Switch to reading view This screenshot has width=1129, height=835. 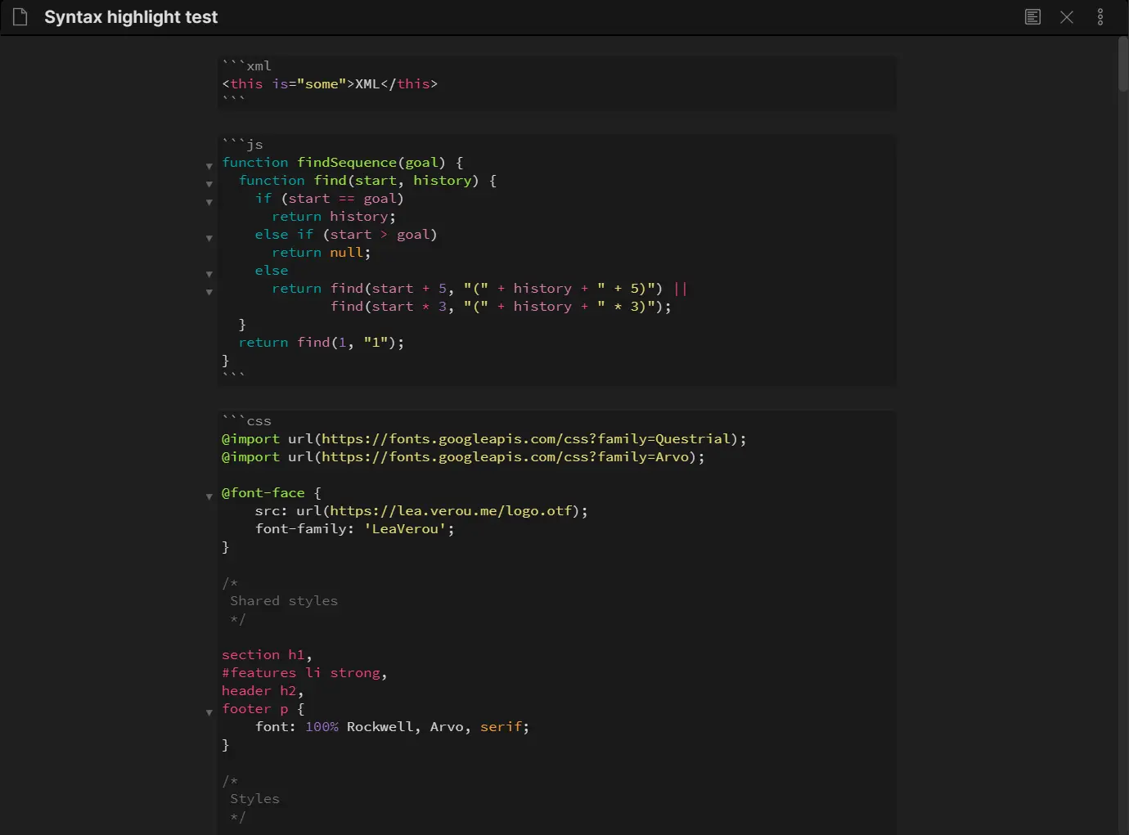pos(1032,16)
